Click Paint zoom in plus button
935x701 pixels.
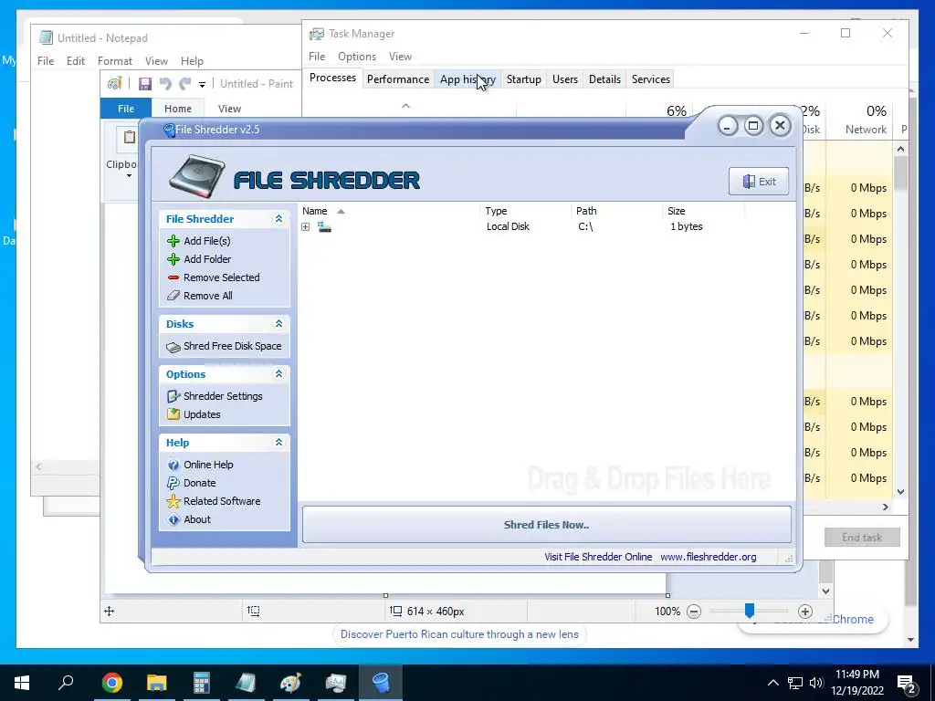pyautogui.click(x=805, y=612)
